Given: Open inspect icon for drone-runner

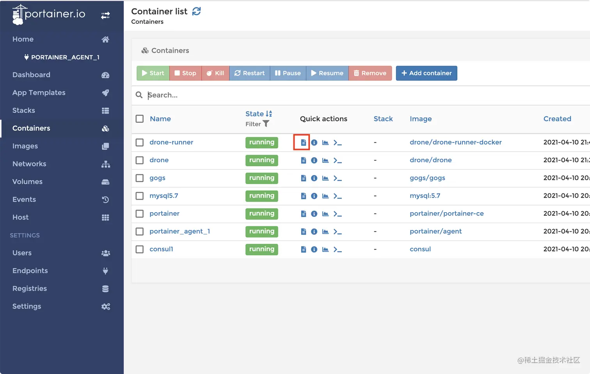Looking at the screenshot, I should [x=314, y=143].
